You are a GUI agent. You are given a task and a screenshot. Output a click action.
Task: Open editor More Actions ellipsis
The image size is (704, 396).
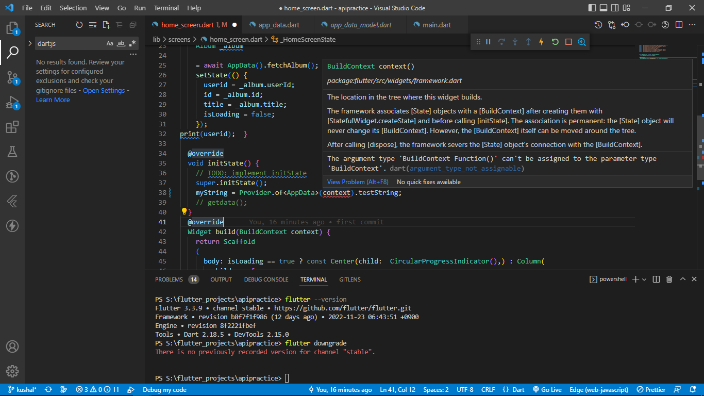(x=692, y=25)
